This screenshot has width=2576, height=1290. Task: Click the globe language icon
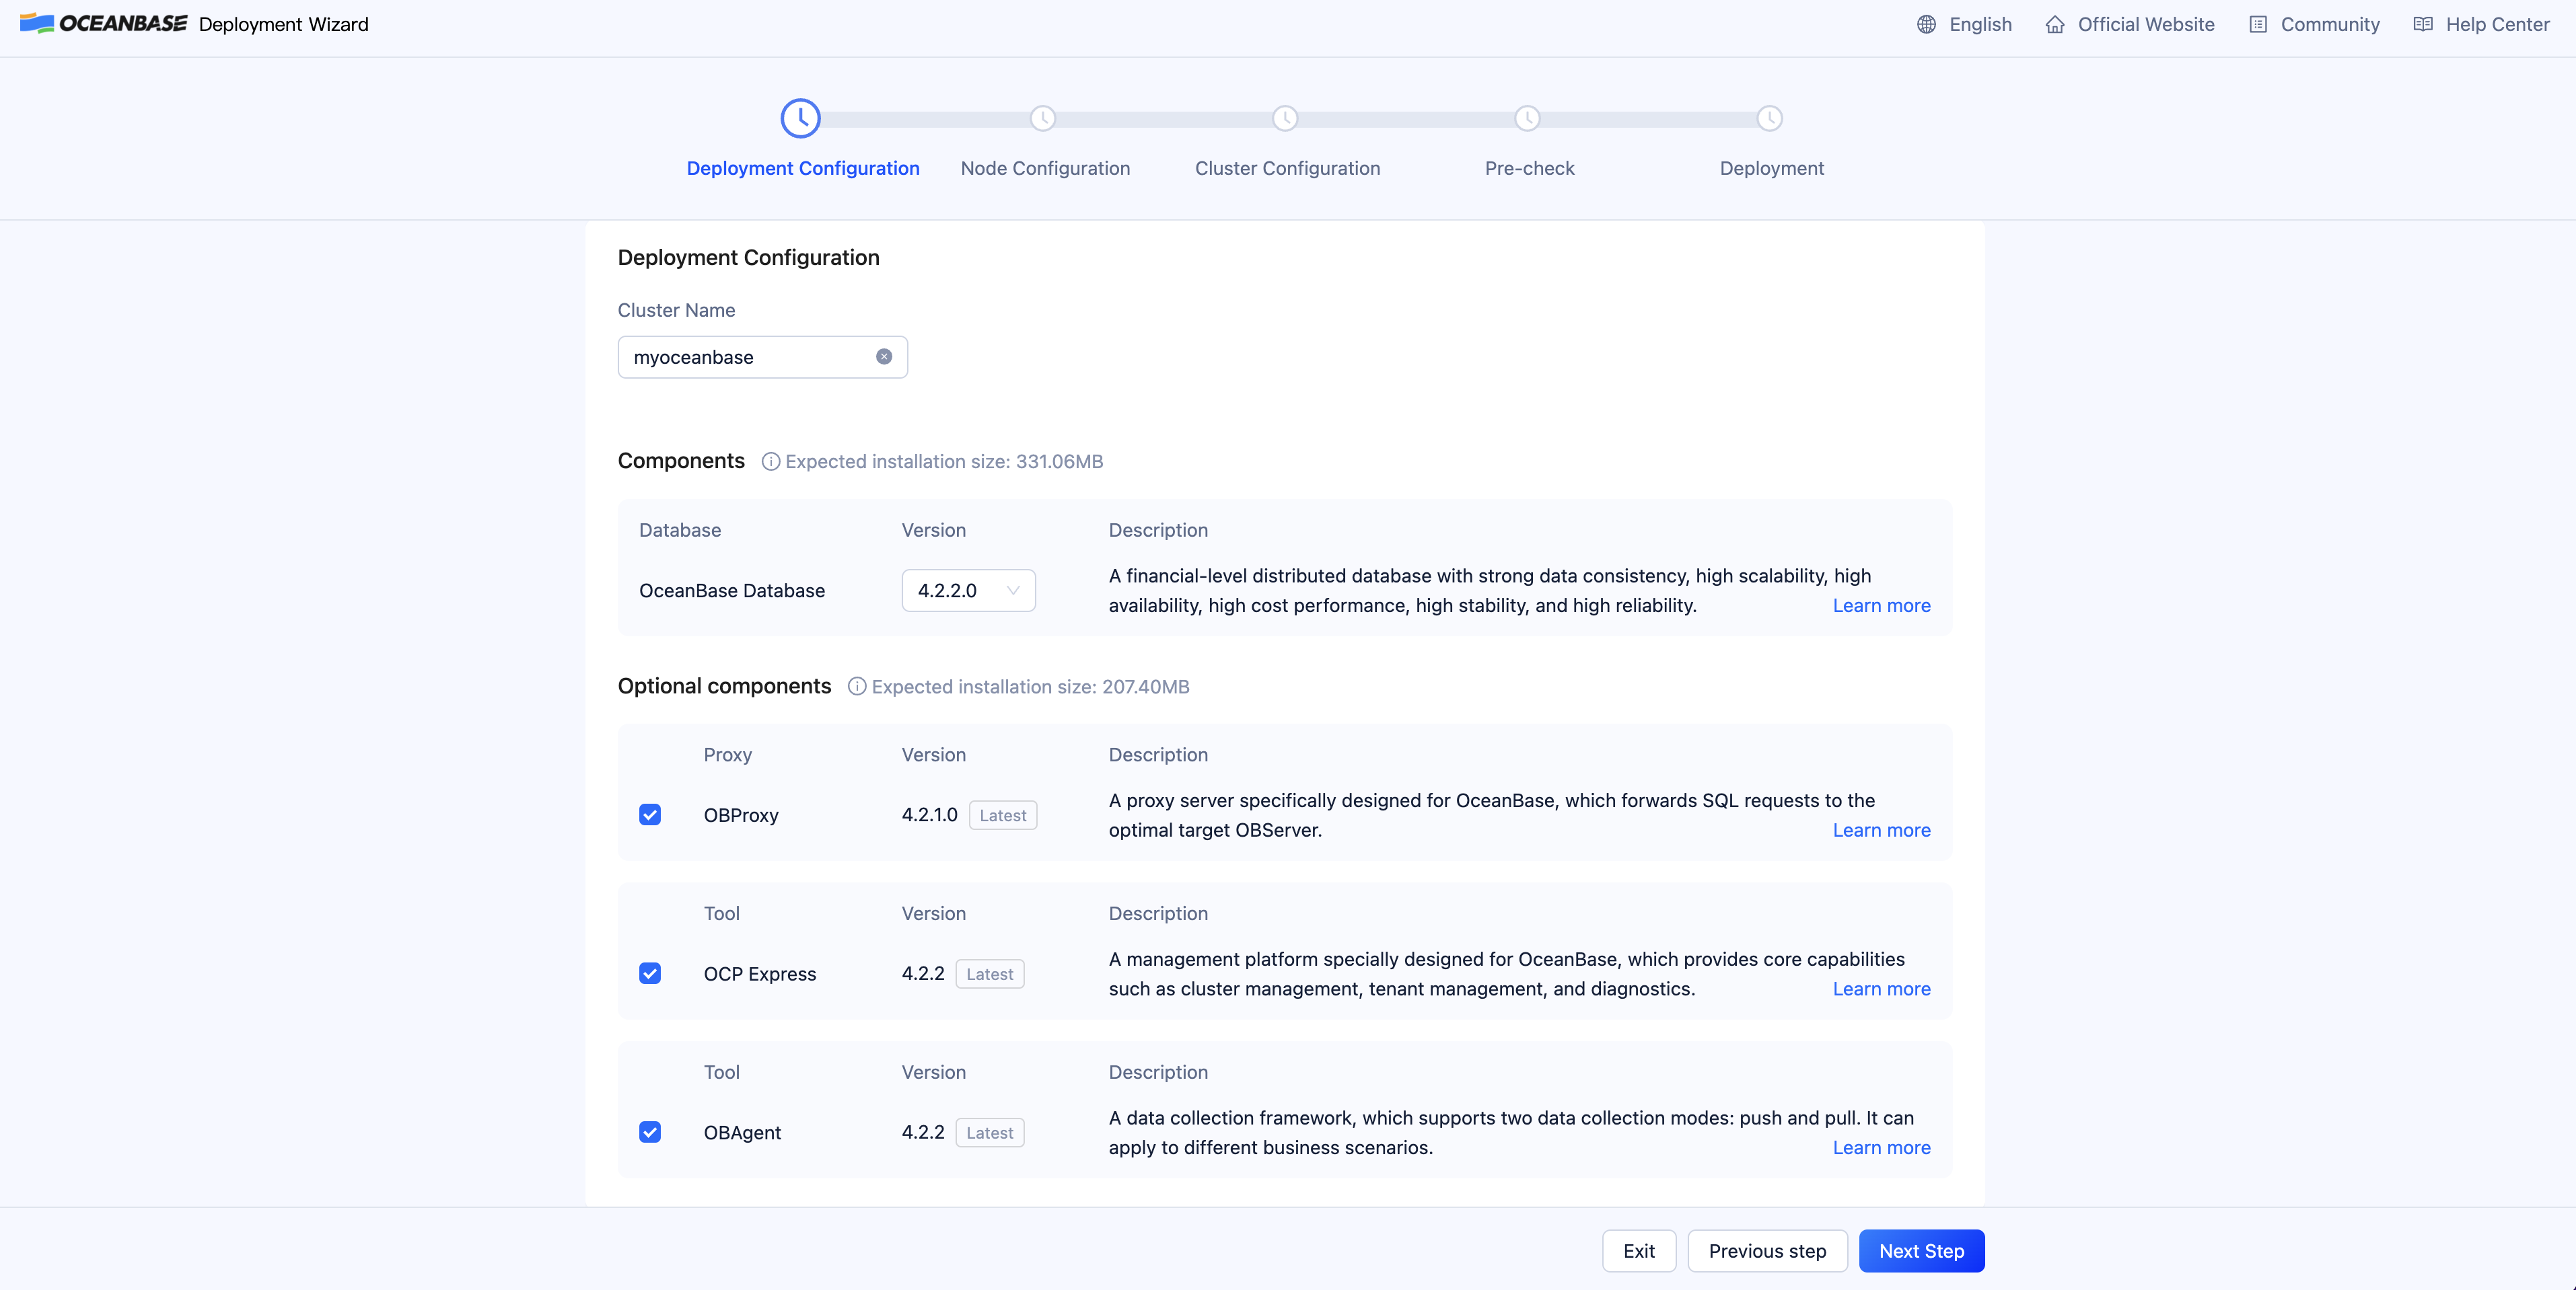pos(1926,24)
